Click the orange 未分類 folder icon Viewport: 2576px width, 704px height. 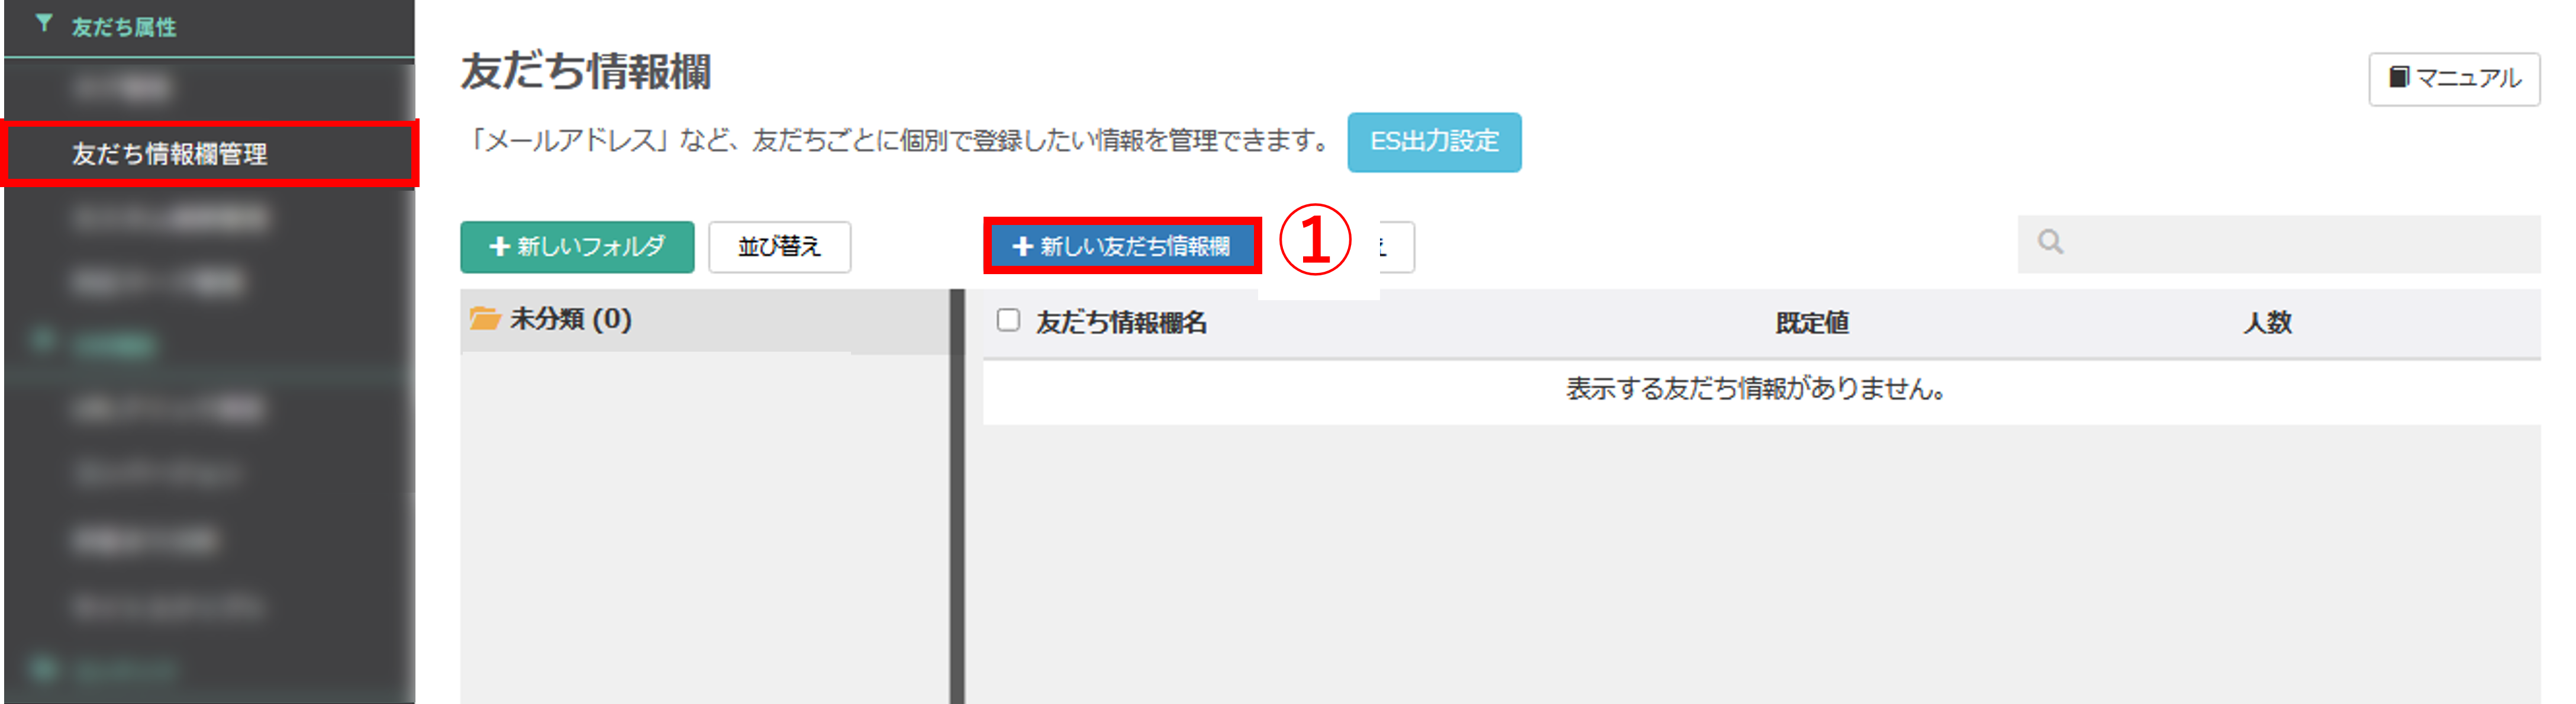[x=485, y=319]
